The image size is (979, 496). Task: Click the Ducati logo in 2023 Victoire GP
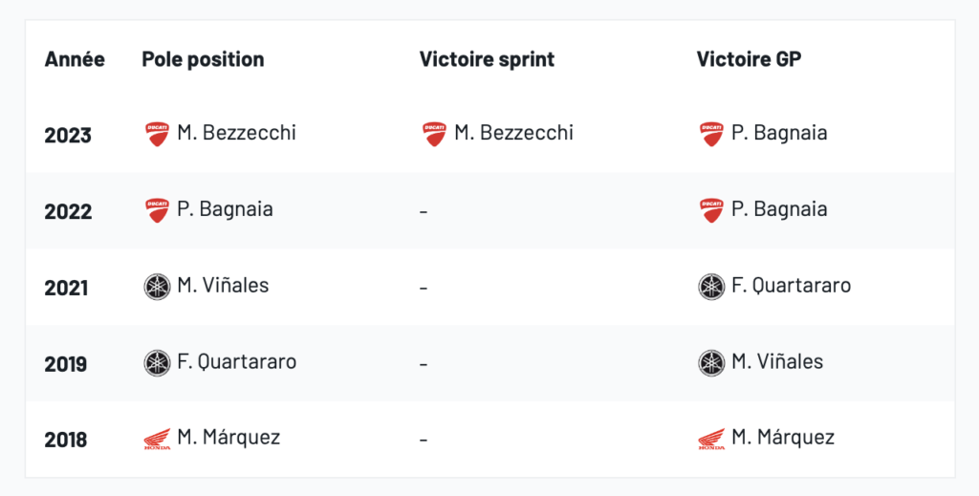pyautogui.click(x=711, y=134)
